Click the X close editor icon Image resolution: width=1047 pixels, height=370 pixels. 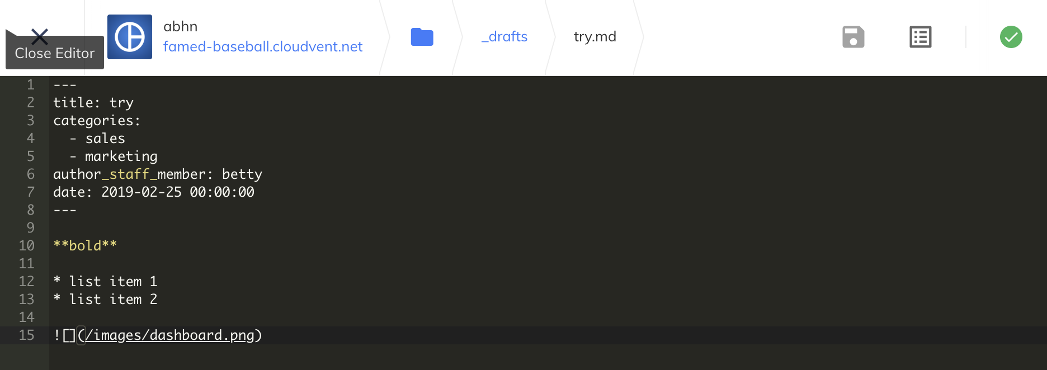[40, 37]
